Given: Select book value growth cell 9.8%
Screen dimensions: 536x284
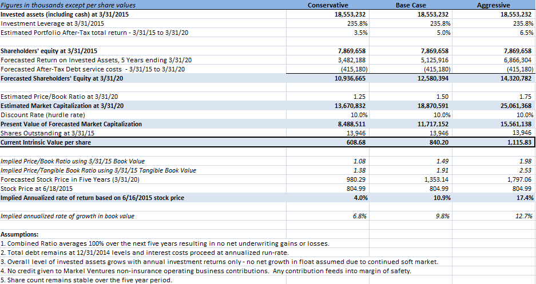Looking at the screenshot, I should tap(443, 216).
